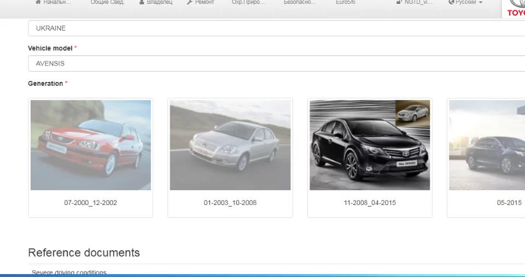Image resolution: width=525 pixels, height=277 pixels.
Task: Select the 05-2015 generation thumbnail
Action: tap(487, 145)
